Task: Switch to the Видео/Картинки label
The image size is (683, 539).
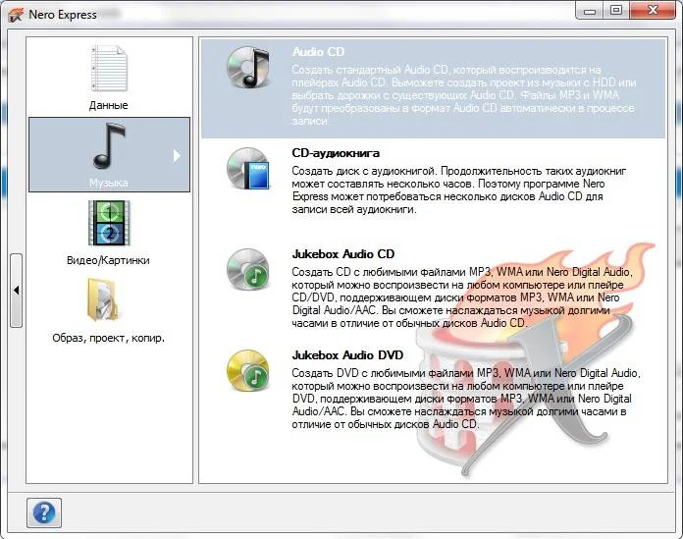Action: pyautogui.click(x=108, y=260)
